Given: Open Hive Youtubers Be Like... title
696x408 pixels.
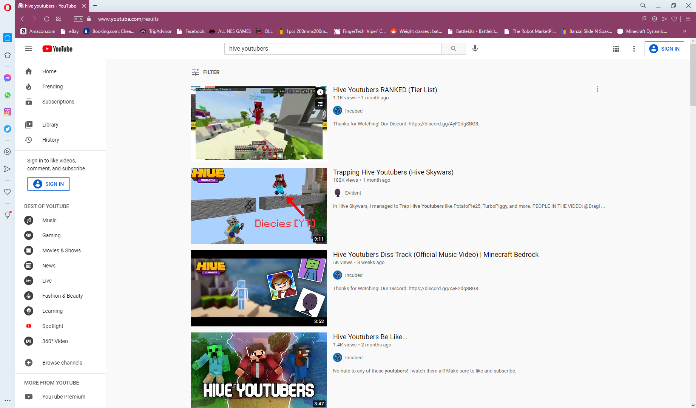Looking at the screenshot, I should tap(370, 337).
